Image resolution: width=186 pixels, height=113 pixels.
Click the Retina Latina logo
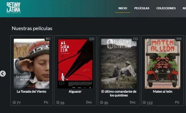pyautogui.click(x=14, y=8)
